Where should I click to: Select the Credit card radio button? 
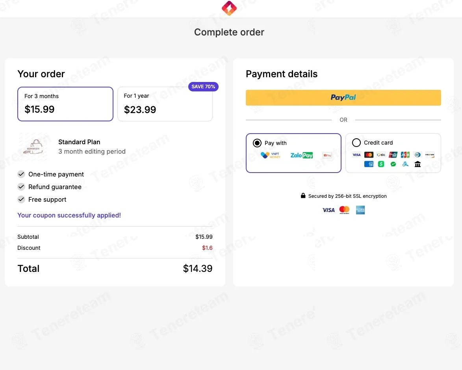pos(356,143)
